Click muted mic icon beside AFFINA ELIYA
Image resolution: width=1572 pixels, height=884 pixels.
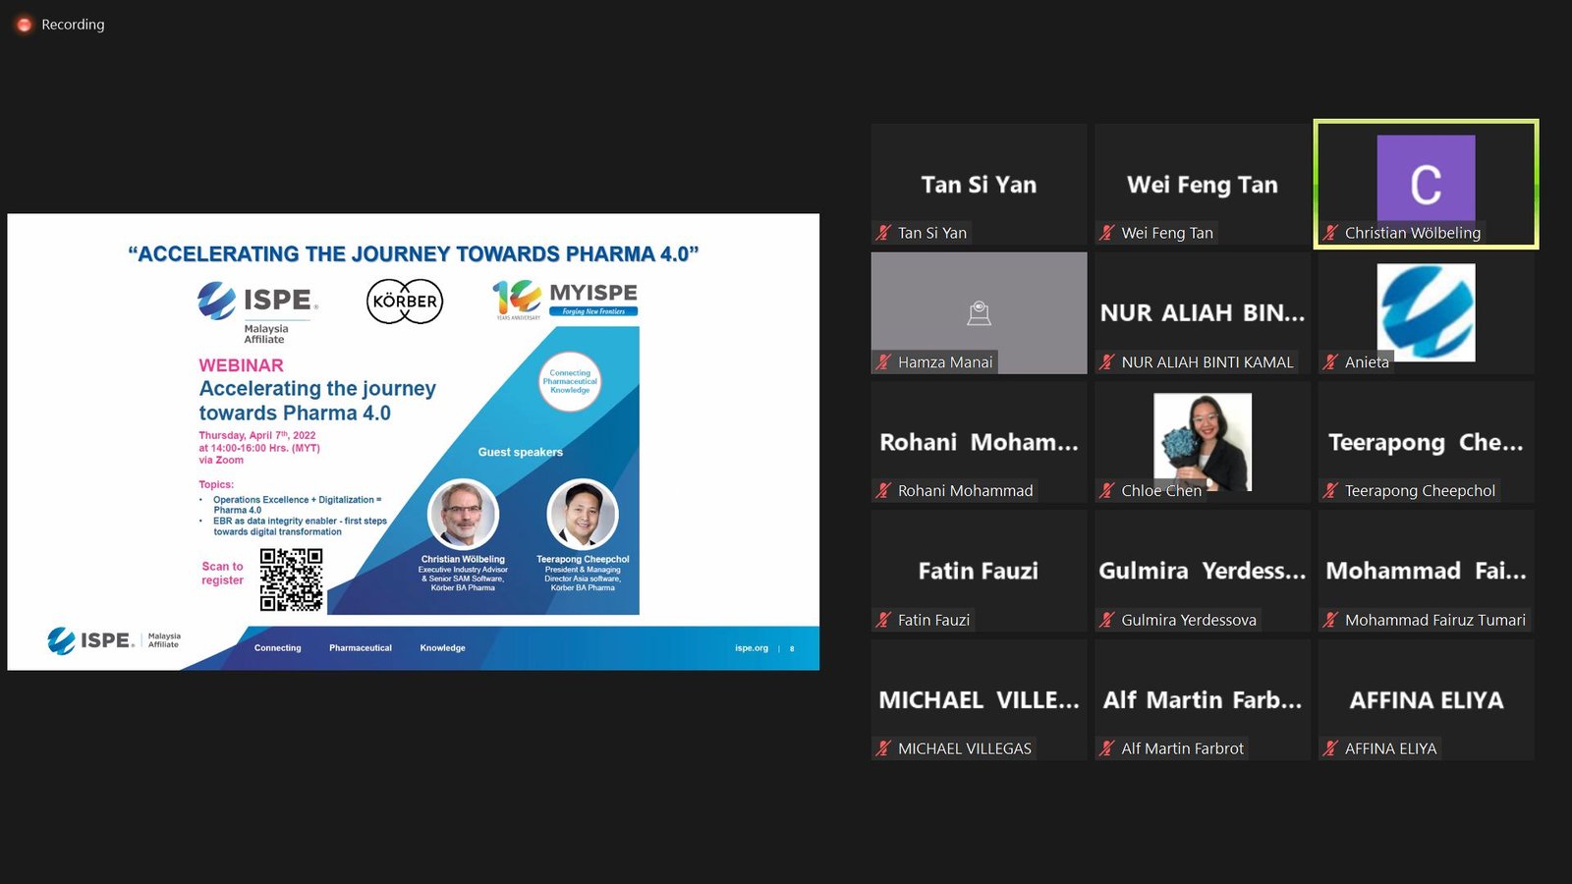tap(1330, 748)
